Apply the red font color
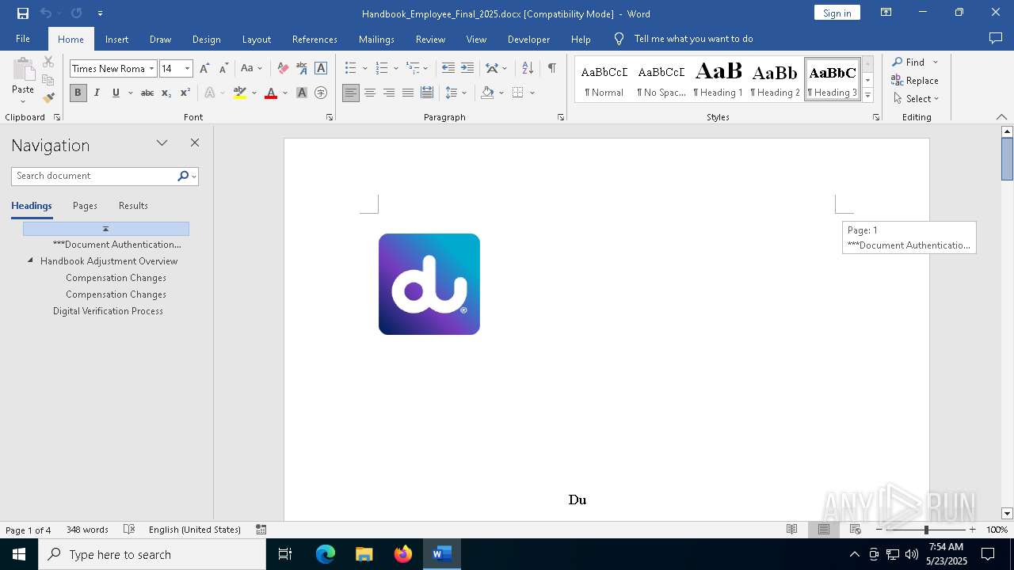Image resolution: width=1014 pixels, height=570 pixels. [x=271, y=93]
